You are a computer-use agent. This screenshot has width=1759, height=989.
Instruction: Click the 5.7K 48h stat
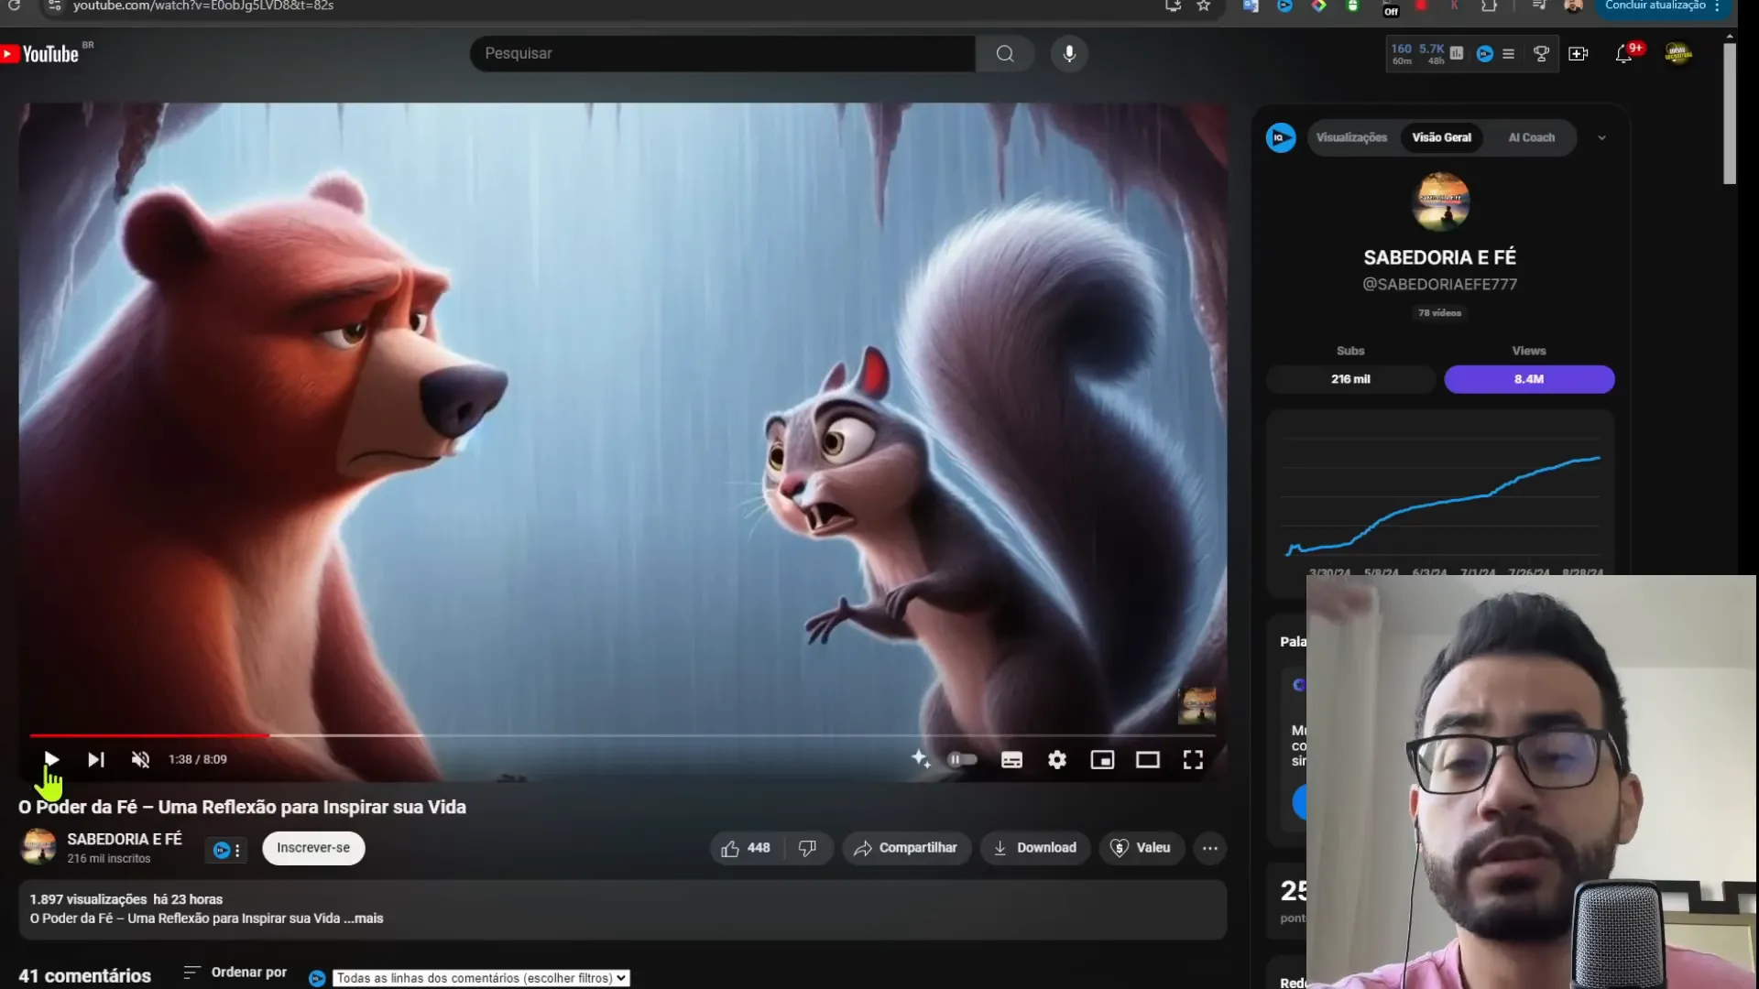pos(1432,54)
